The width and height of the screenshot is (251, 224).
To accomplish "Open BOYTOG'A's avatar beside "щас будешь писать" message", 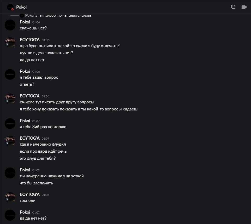I will pos(10,43).
